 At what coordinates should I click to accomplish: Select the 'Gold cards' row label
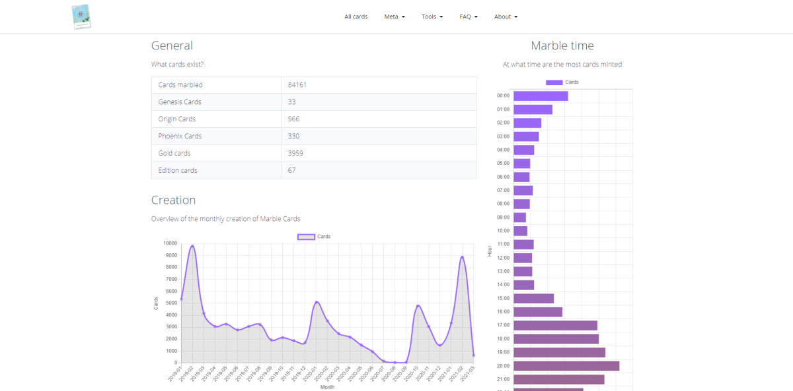[x=174, y=154]
